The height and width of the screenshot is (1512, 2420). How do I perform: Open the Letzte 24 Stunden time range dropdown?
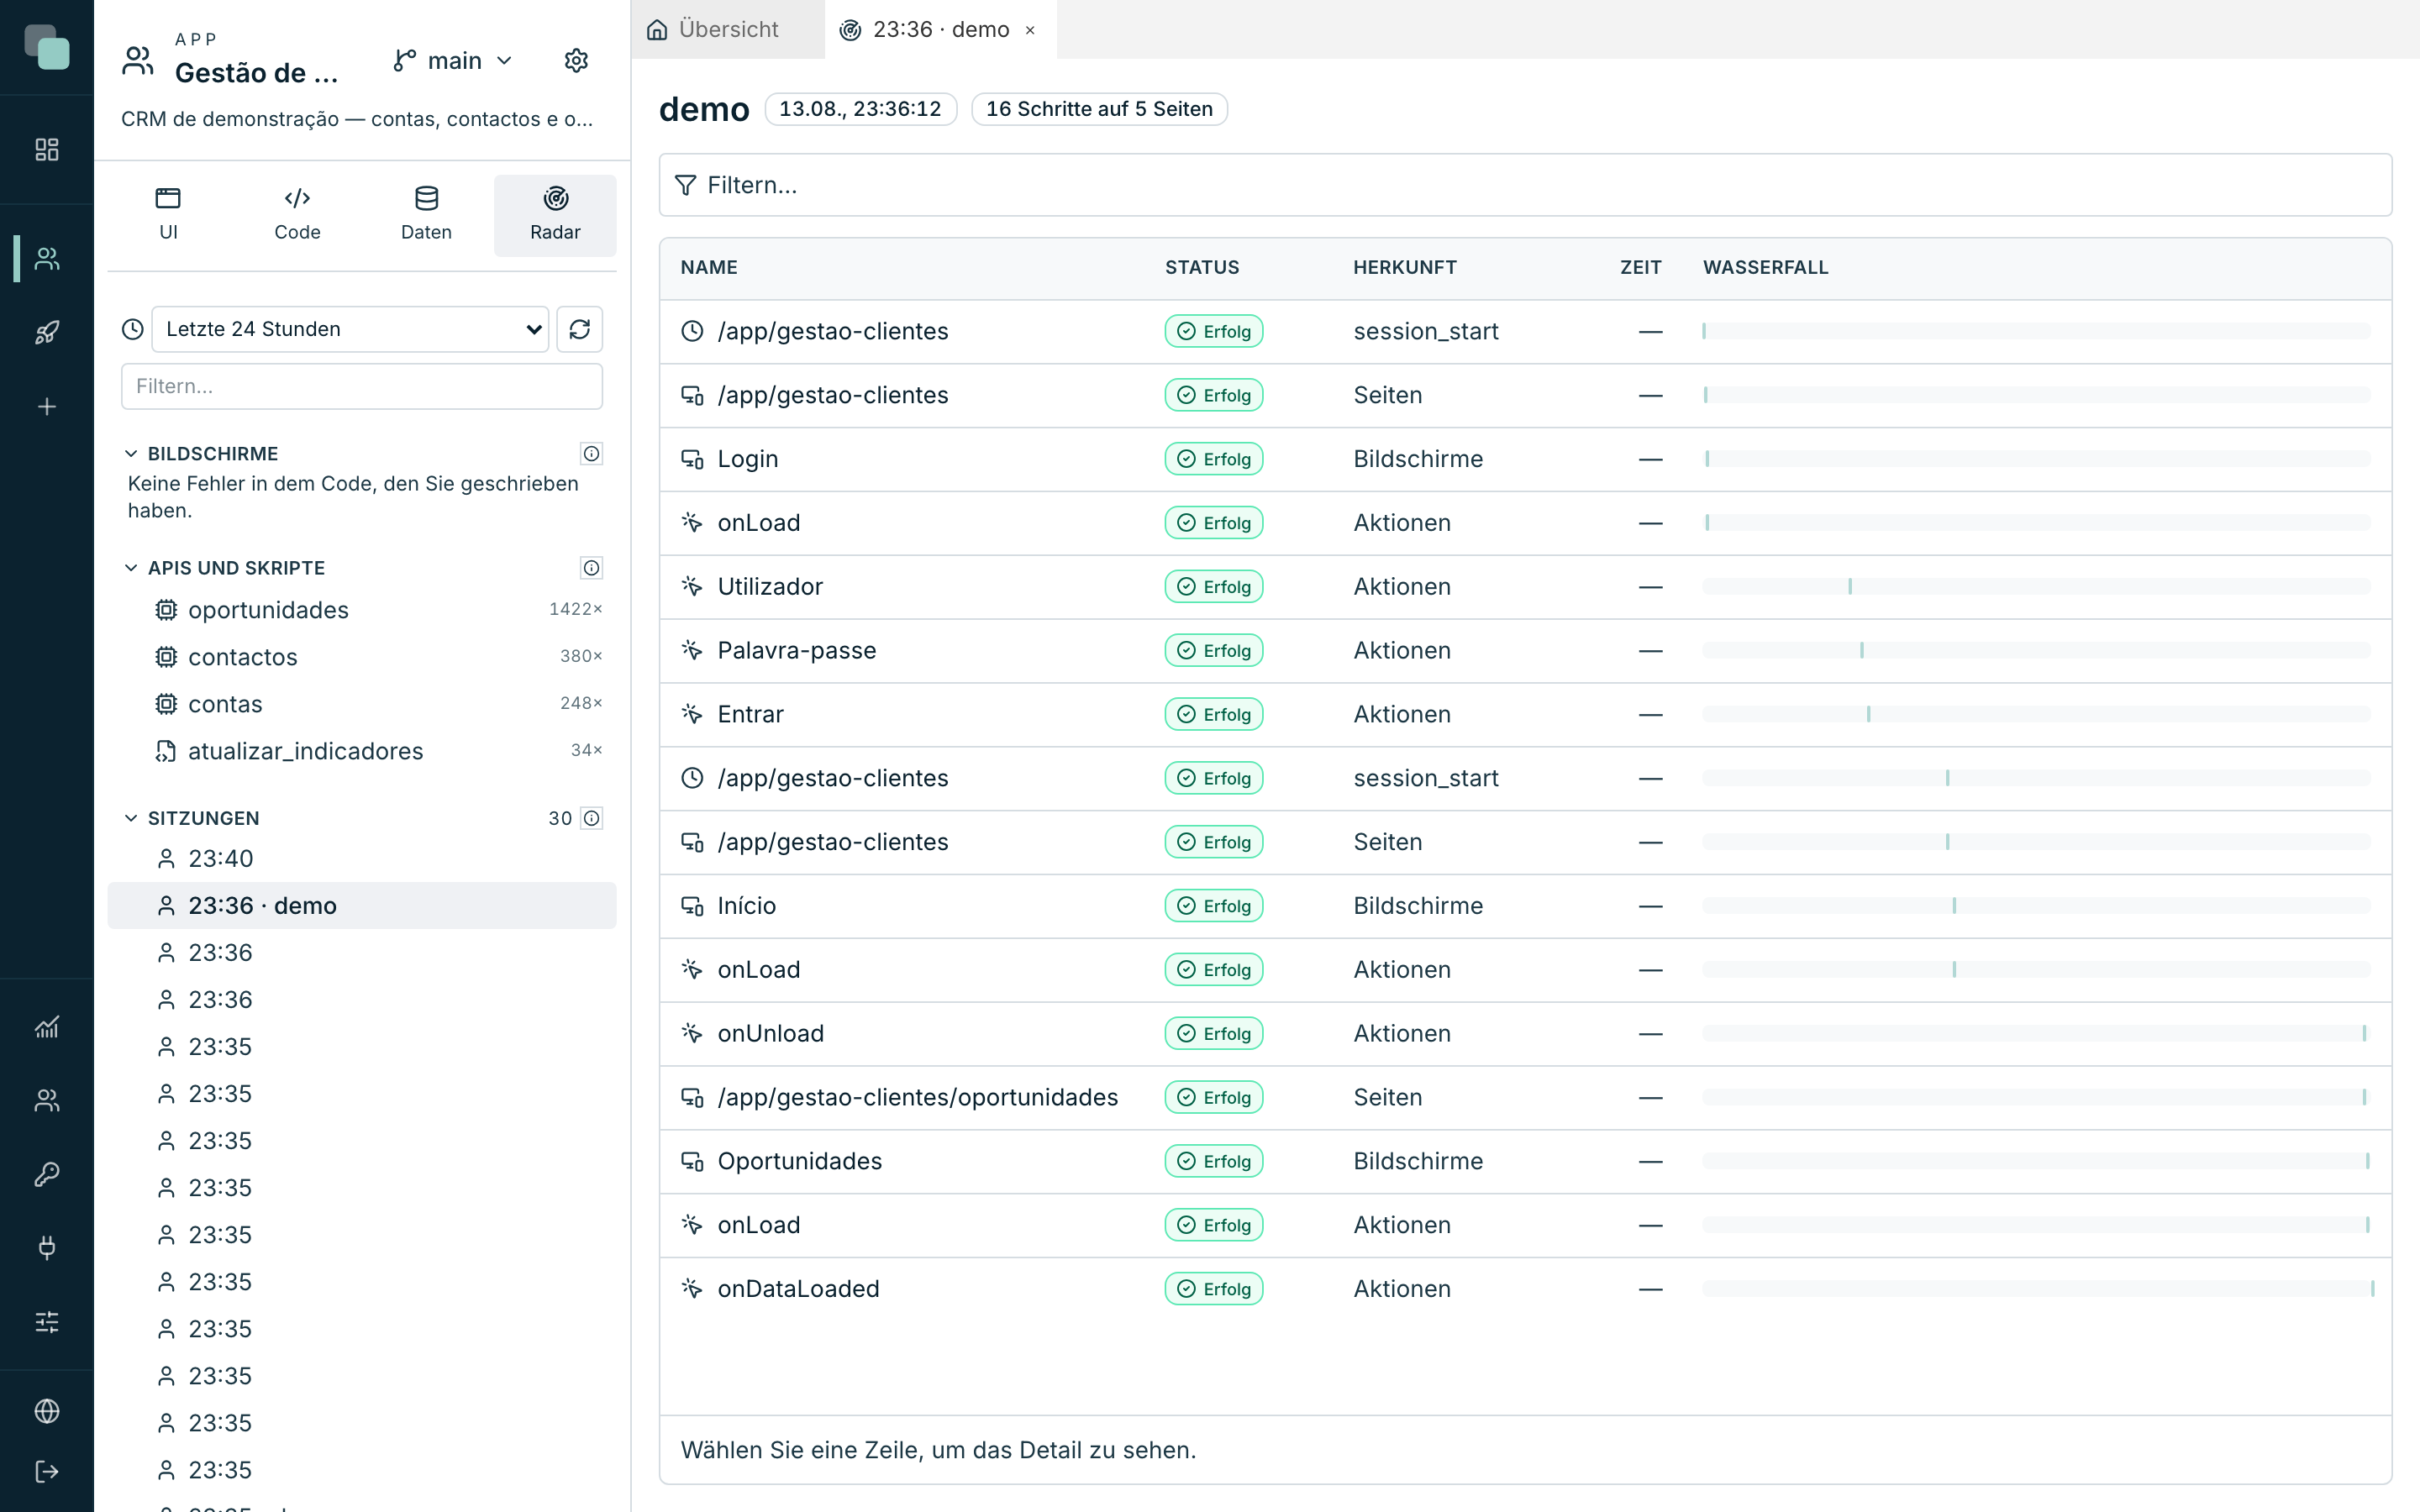[350, 329]
